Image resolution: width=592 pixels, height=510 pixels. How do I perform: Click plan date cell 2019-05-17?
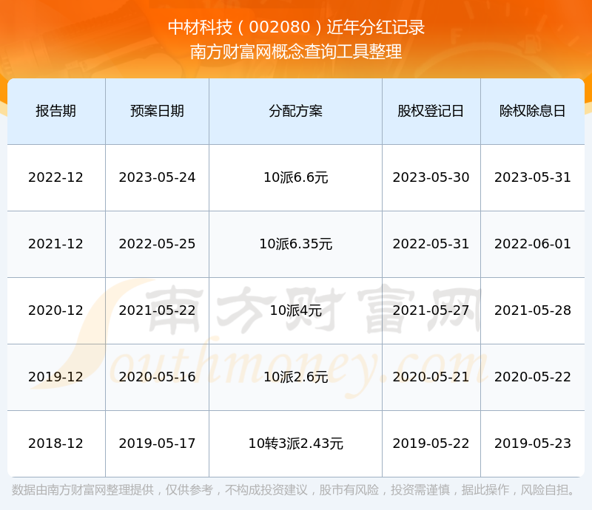pos(157,443)
